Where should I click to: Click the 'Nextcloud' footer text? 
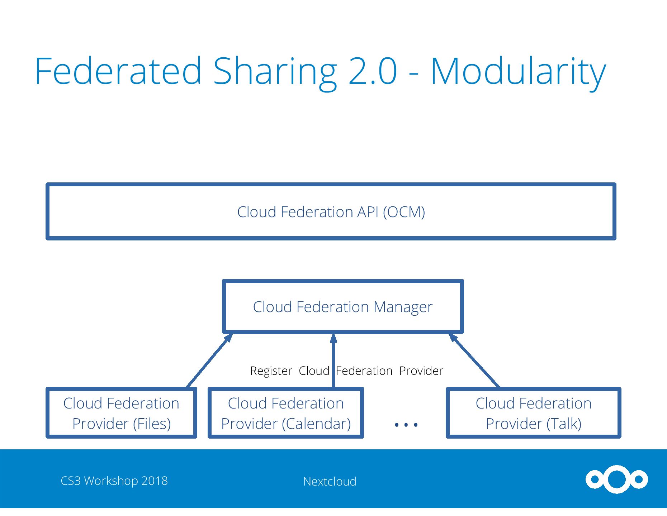(x=330, y=481)
